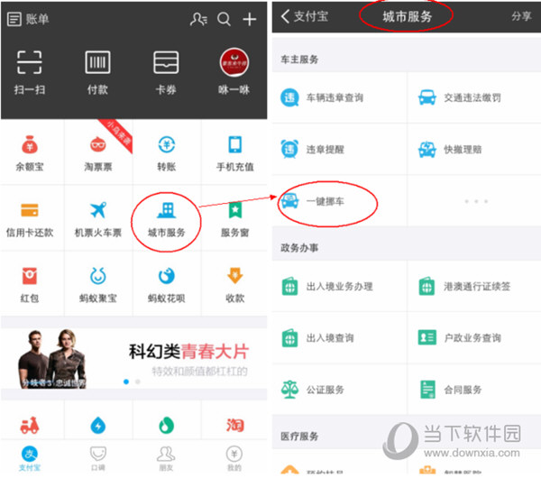Screen dimensions: 541x478
Task: Open the contacts icon in top bar
Action: (x=198, y=19)
